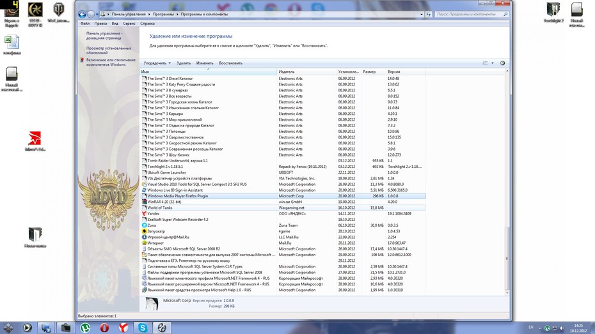This screenshot has height=334, width=595.
Task: Open 'Панель управления - домашняя страница' link
Action: (x=104, y=36)
